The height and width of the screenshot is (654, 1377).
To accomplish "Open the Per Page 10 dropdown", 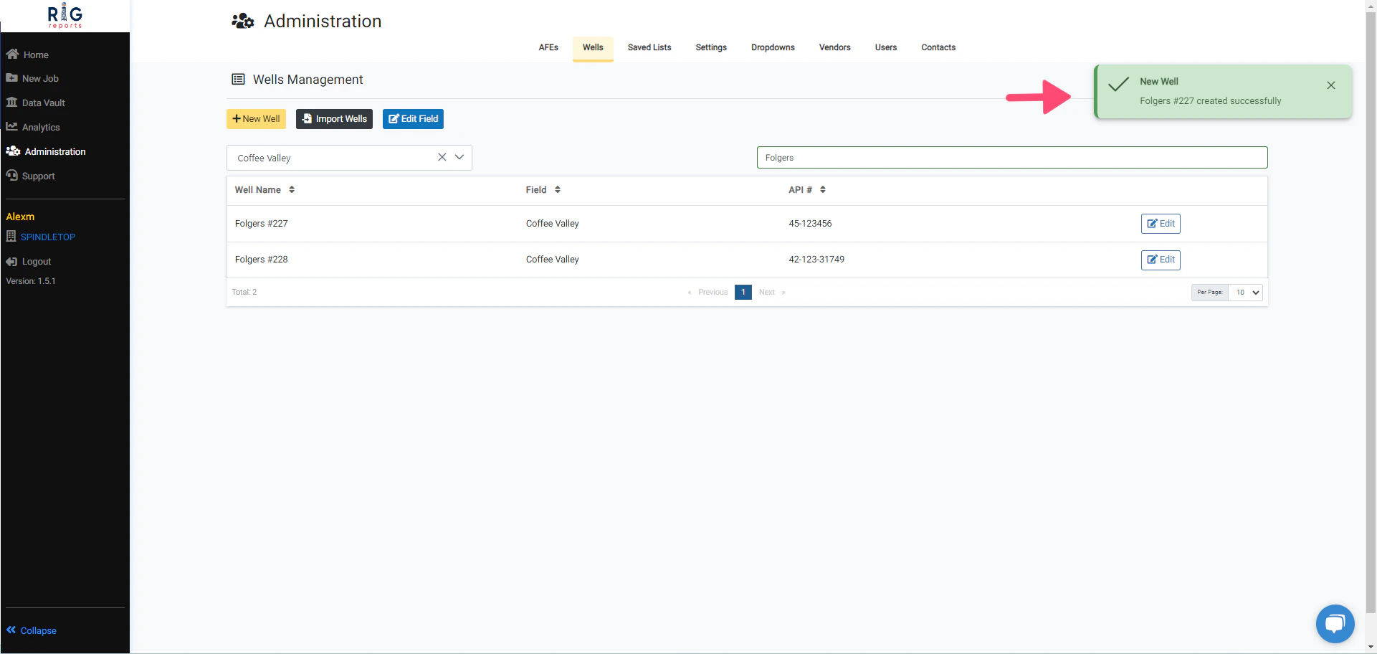I will pos(1245,293).
